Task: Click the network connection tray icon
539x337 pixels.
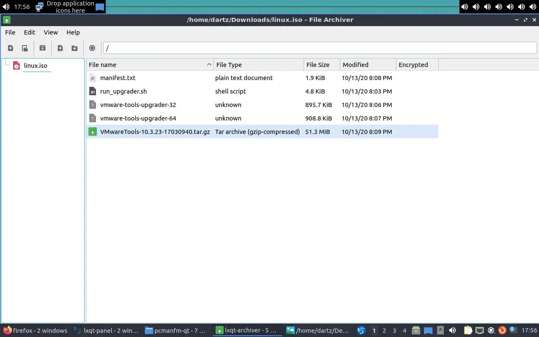Action: 480,331
